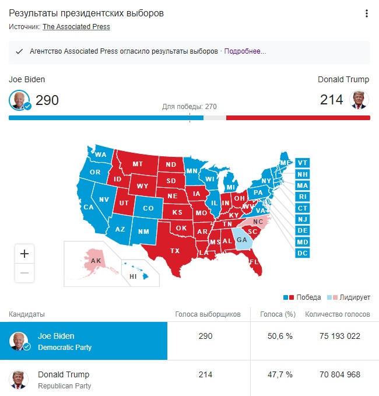Open the three-dot options menu

tap(366, 13)
